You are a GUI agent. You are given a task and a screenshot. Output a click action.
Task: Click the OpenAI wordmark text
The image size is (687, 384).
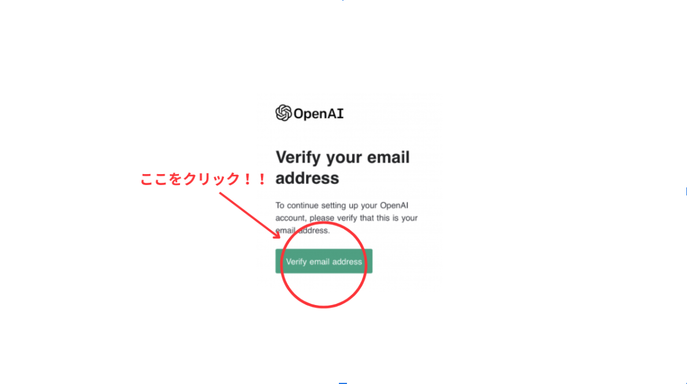319,114
